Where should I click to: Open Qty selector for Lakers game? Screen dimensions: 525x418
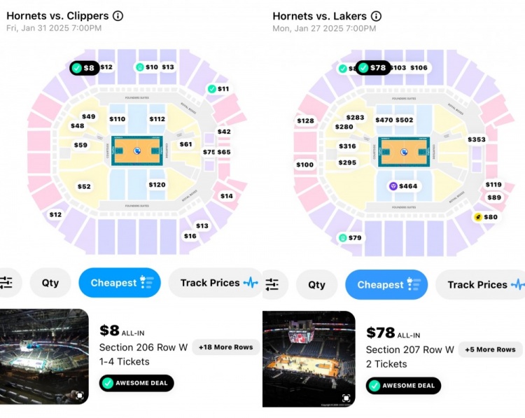coord(317,285)
